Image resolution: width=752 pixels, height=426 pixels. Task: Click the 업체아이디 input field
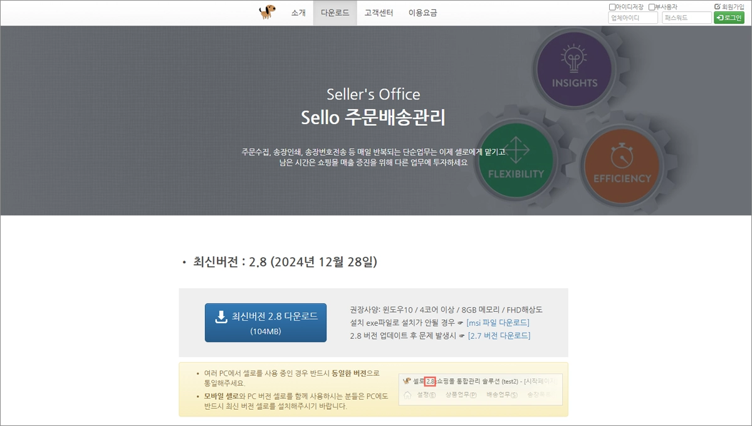tap(633, 18)
